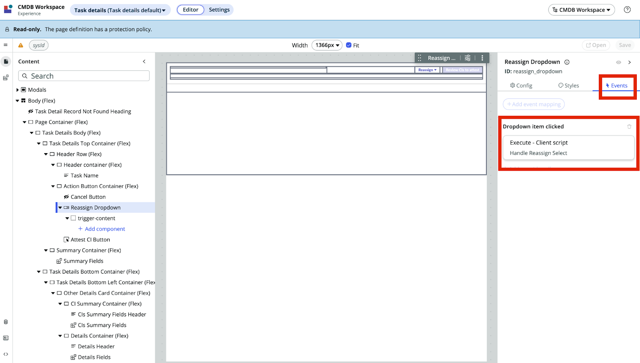640x363 pixels.
Task: Click the help question mark icon
Action: (x=627, y=9)
